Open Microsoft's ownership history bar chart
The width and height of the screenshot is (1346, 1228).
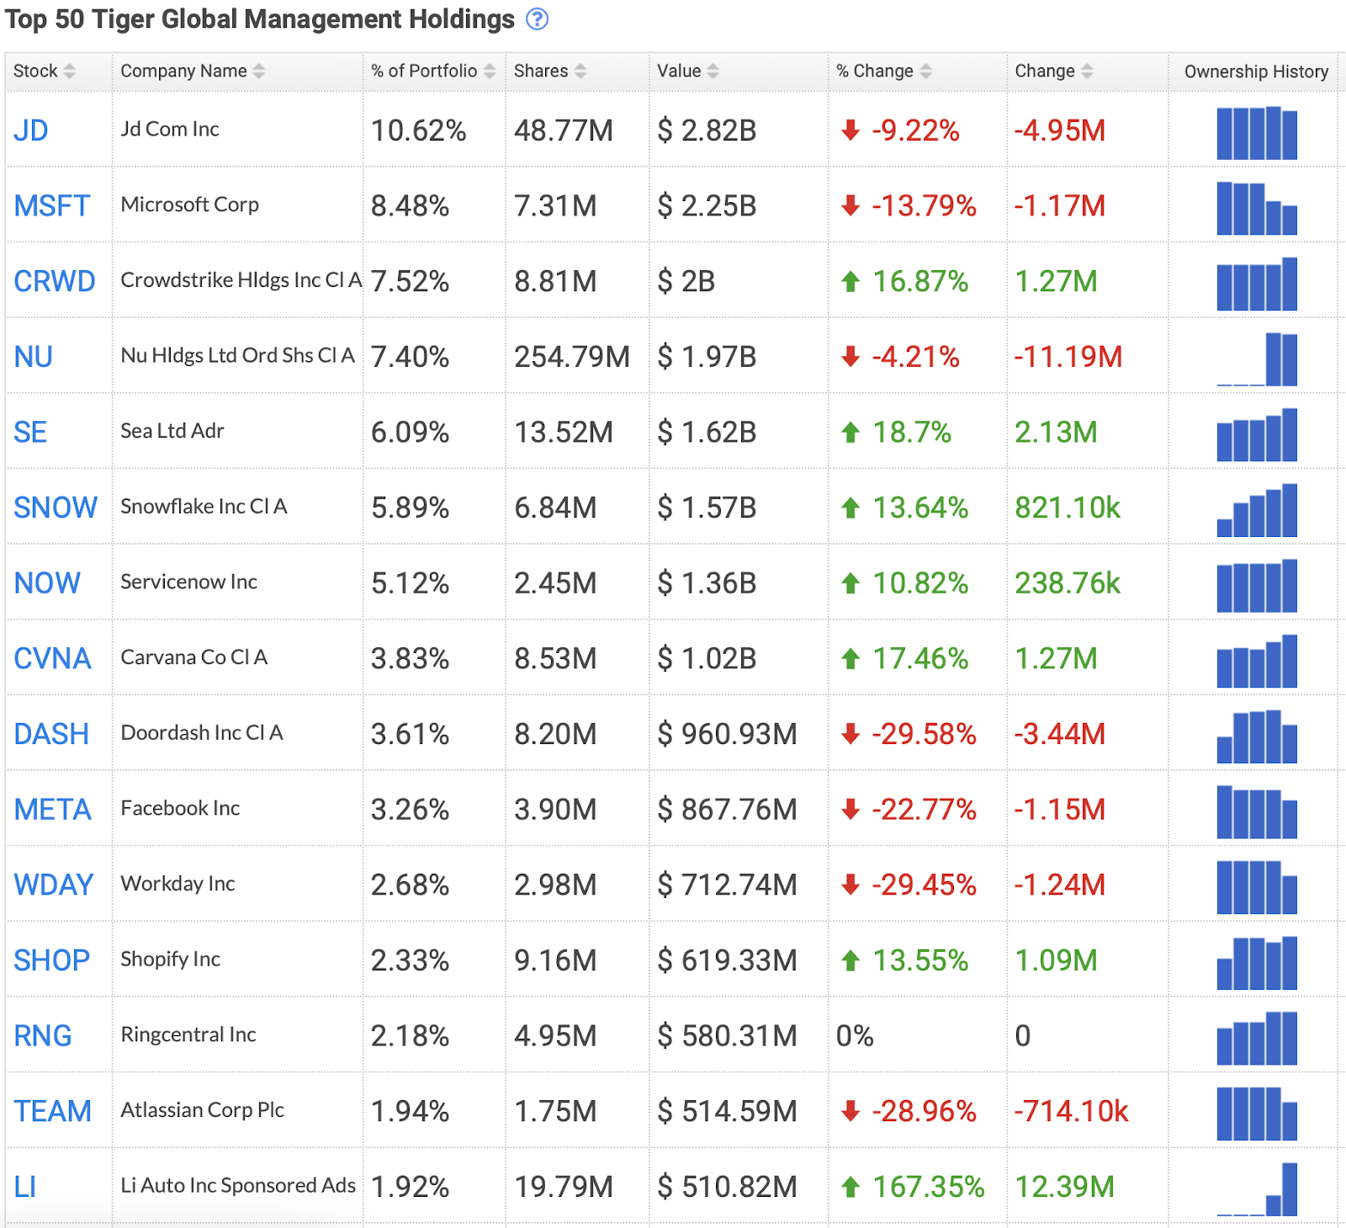tap(1257, 208)
